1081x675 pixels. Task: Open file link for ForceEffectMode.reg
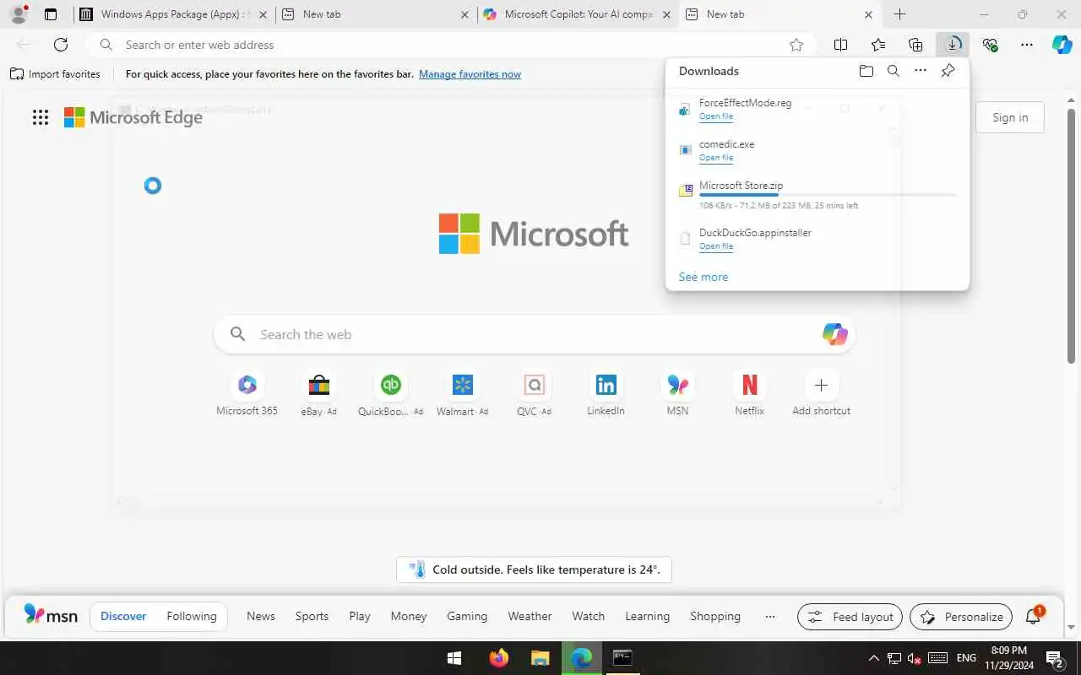(716, 116)
